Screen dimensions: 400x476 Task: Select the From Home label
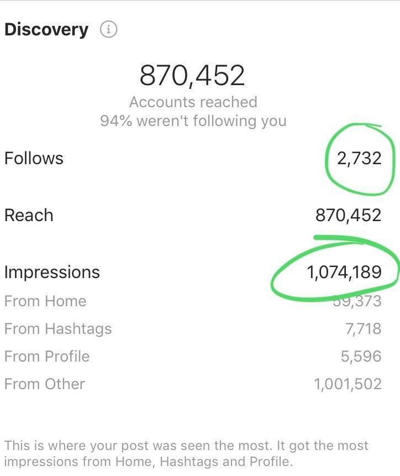tap(45, 301)
